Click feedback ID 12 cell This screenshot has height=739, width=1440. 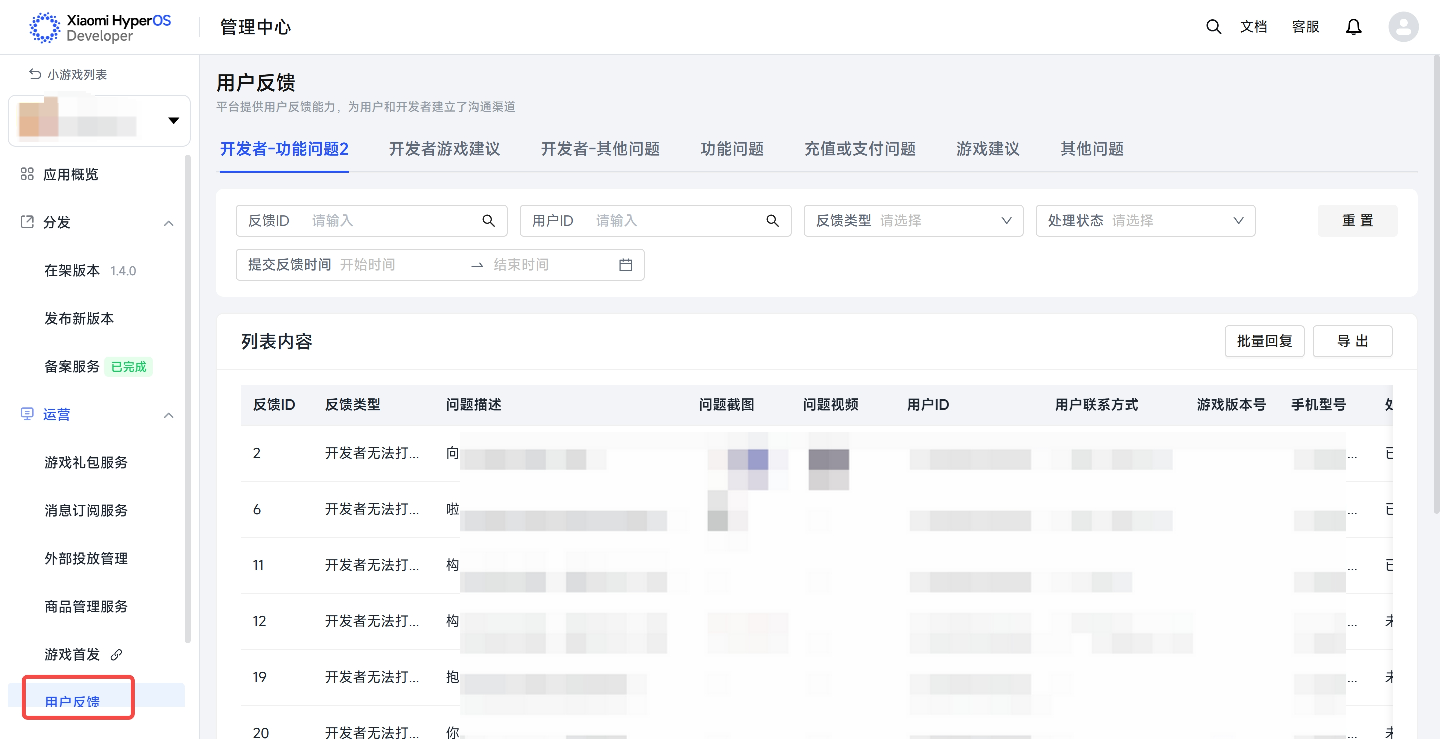pos(259,621)
